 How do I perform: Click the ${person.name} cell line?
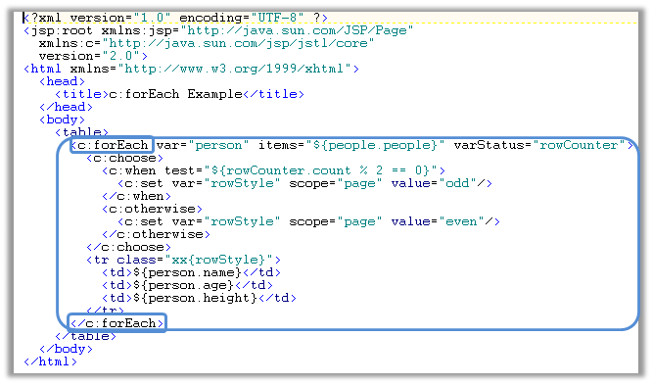tap(191, 272)
